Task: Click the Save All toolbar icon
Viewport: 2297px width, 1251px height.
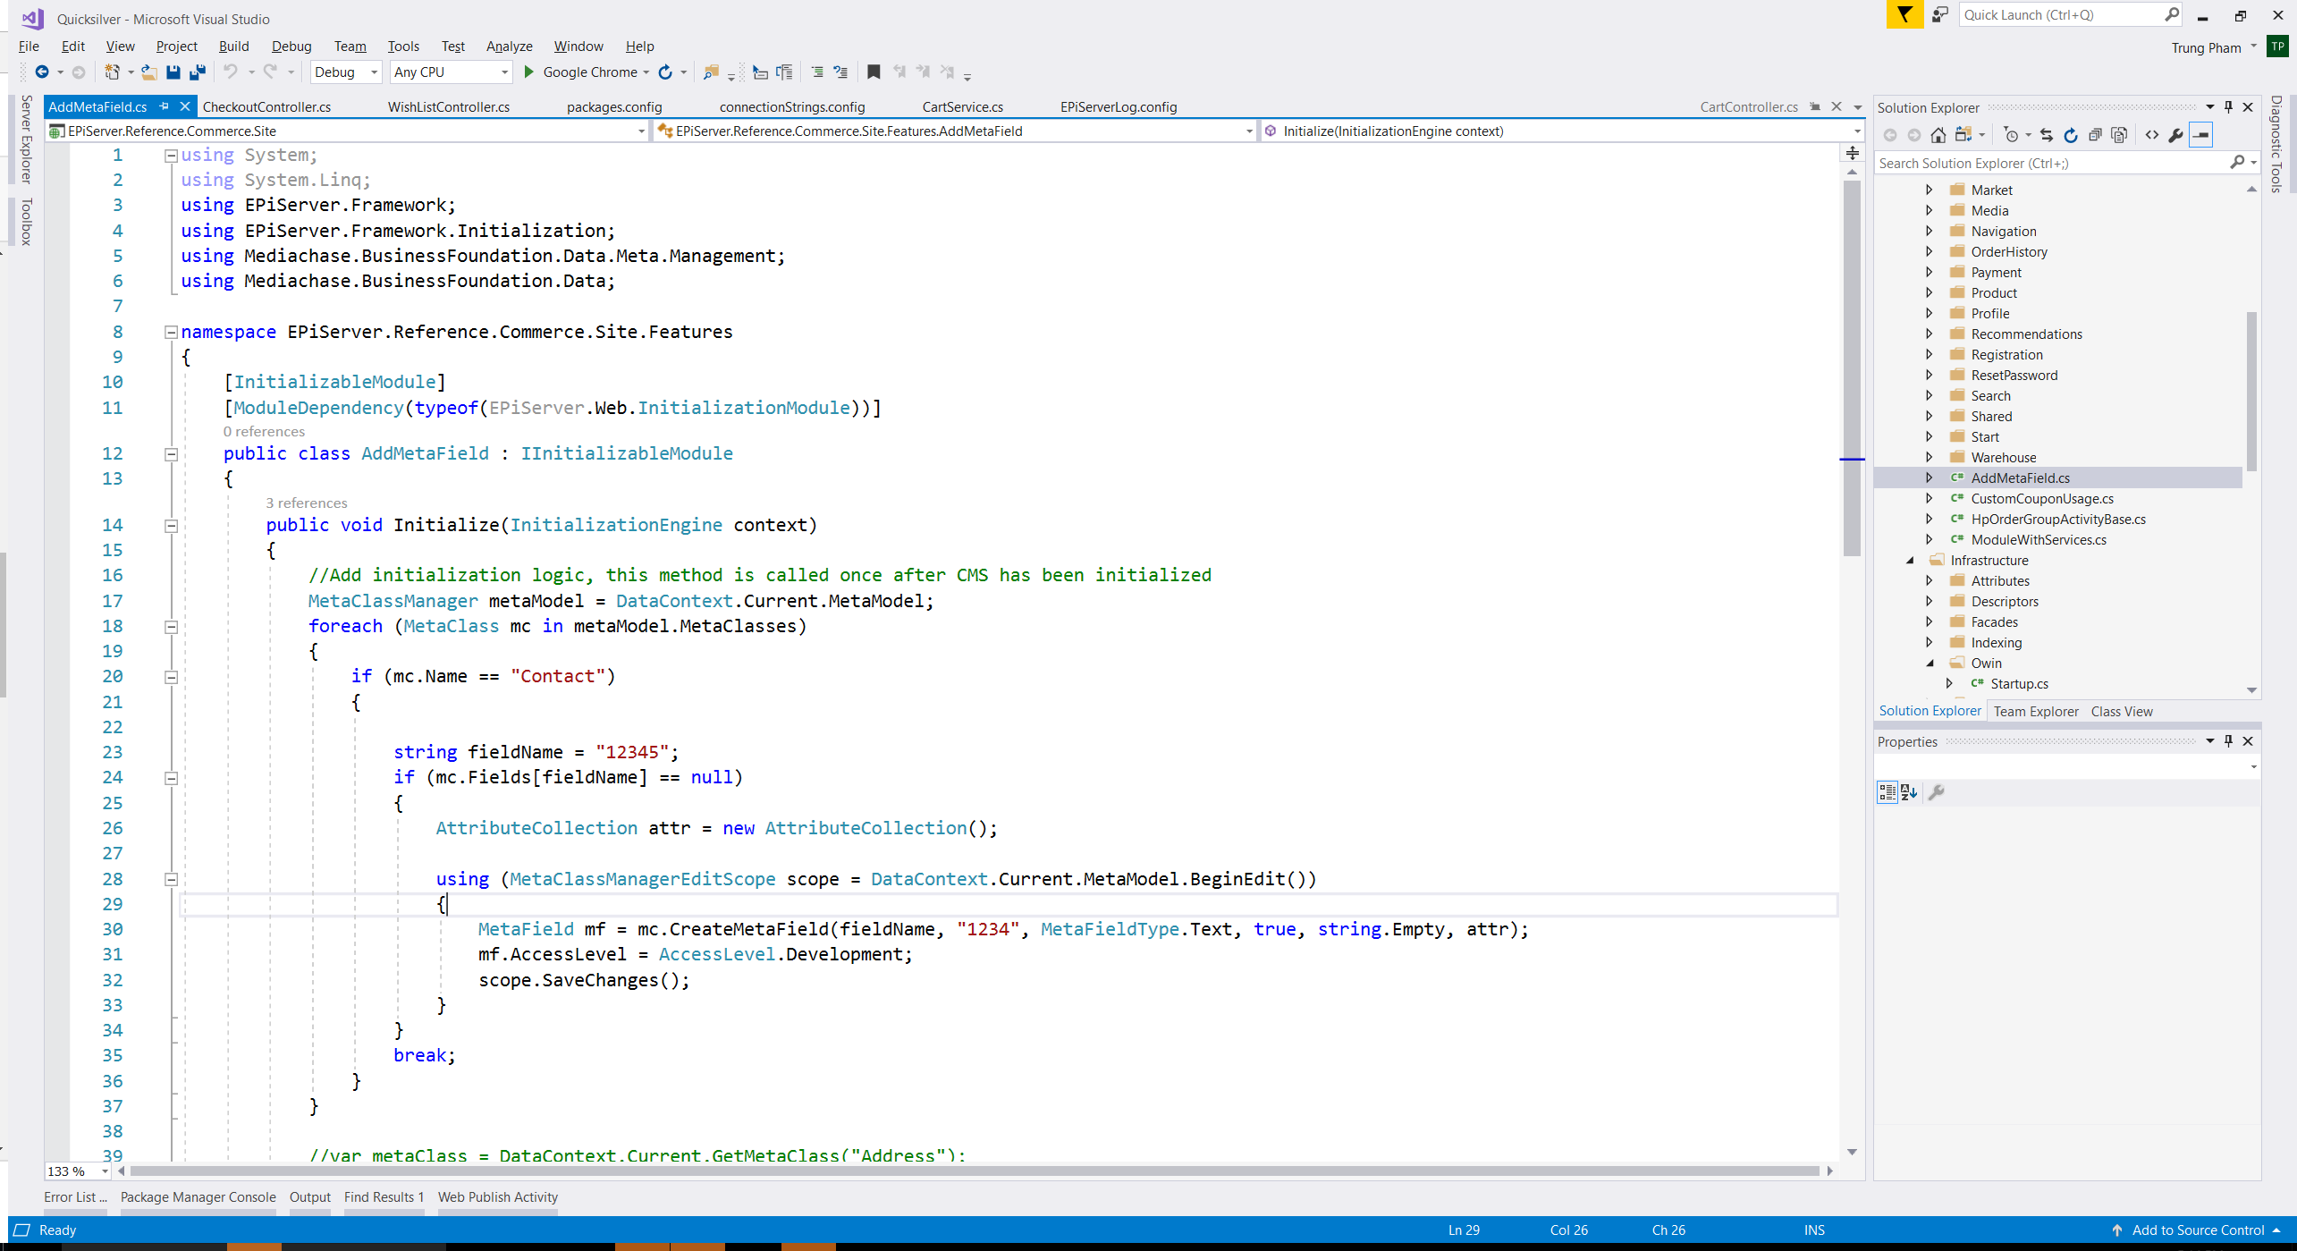Action: (x=197, y=72)
